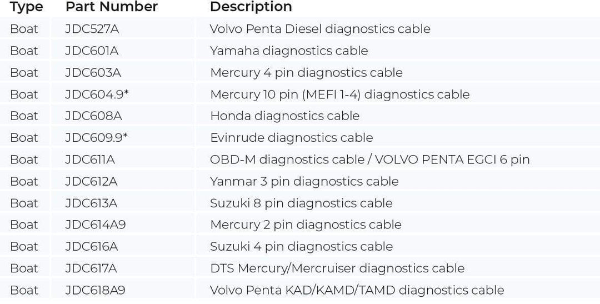
Task: Click the Honda diagnostics cable description
Action: click(x=284, y=116)
